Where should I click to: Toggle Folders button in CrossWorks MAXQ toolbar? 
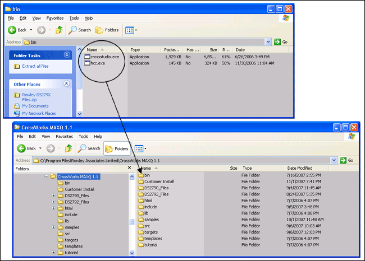[x=117, y=148]
